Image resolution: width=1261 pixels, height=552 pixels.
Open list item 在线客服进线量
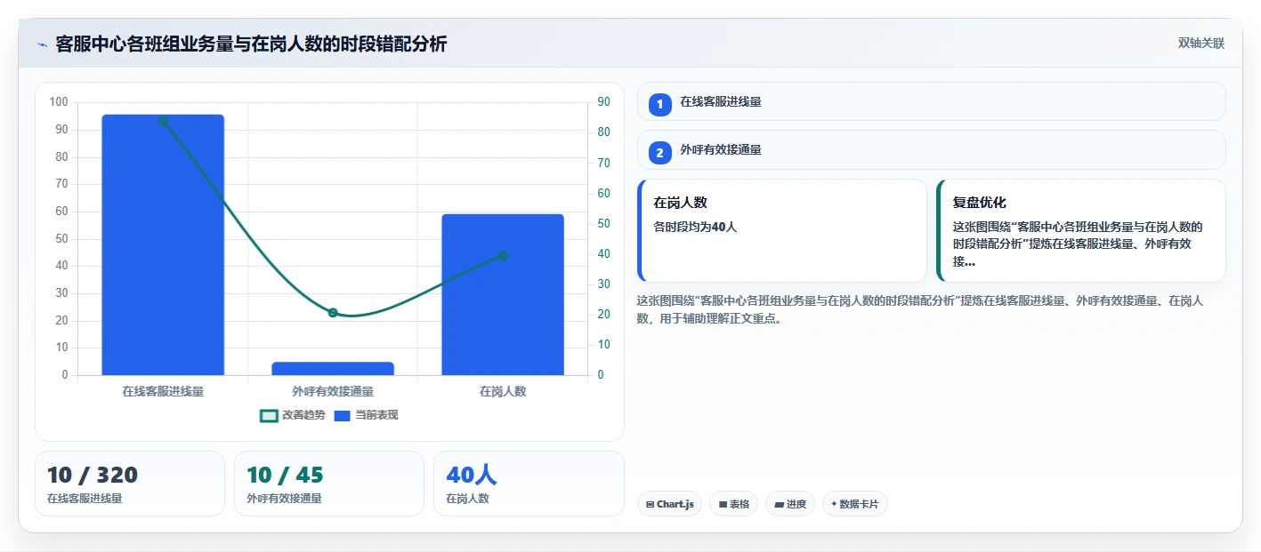[x=932, y=101]
